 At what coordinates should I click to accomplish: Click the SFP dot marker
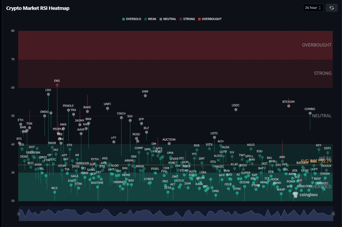[x=141, y=123]
